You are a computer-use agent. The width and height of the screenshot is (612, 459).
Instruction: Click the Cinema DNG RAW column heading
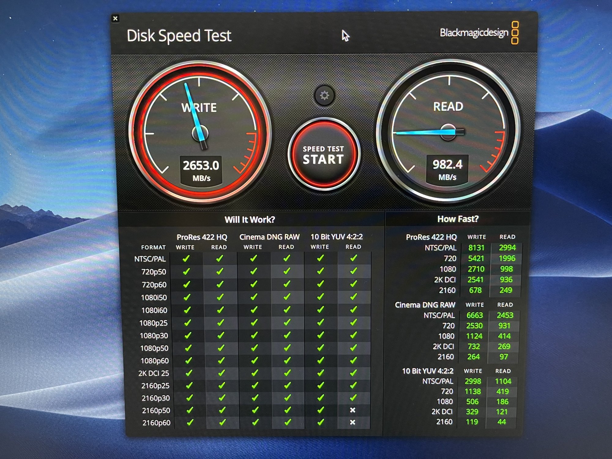[x=269, y=237]
